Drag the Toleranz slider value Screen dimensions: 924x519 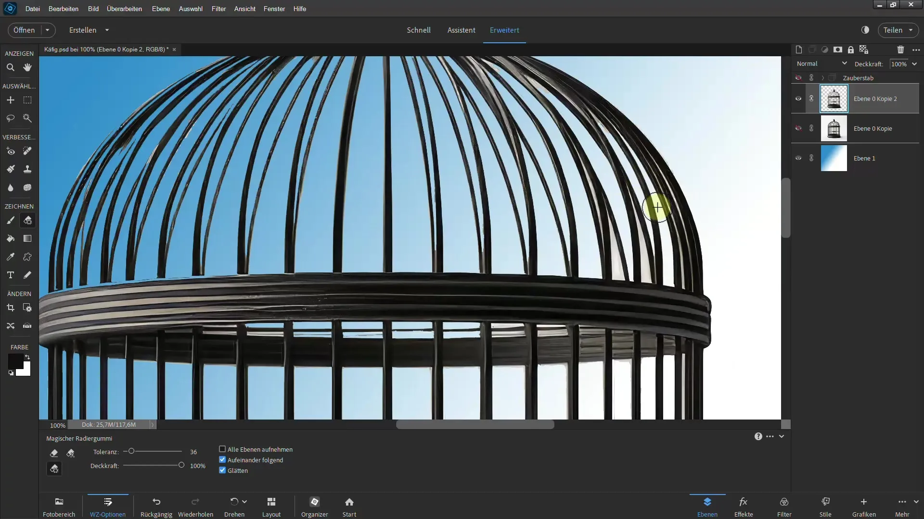[x=131, y=451]
